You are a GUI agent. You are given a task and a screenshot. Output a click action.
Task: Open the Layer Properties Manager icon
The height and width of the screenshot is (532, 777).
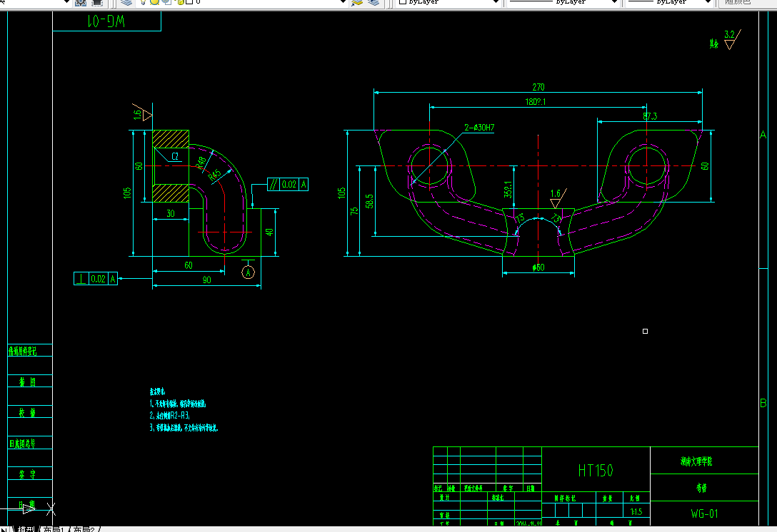coord(126,4)
